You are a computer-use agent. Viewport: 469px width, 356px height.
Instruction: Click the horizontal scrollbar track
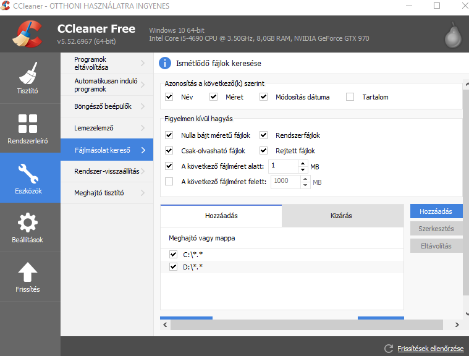306,324
